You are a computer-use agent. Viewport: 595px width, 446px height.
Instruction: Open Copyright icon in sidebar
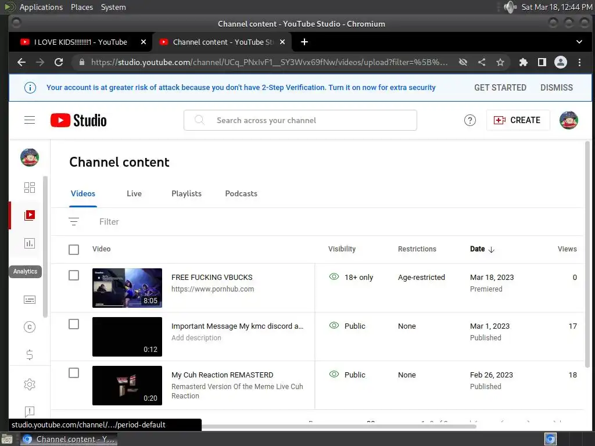coord(30,327)
